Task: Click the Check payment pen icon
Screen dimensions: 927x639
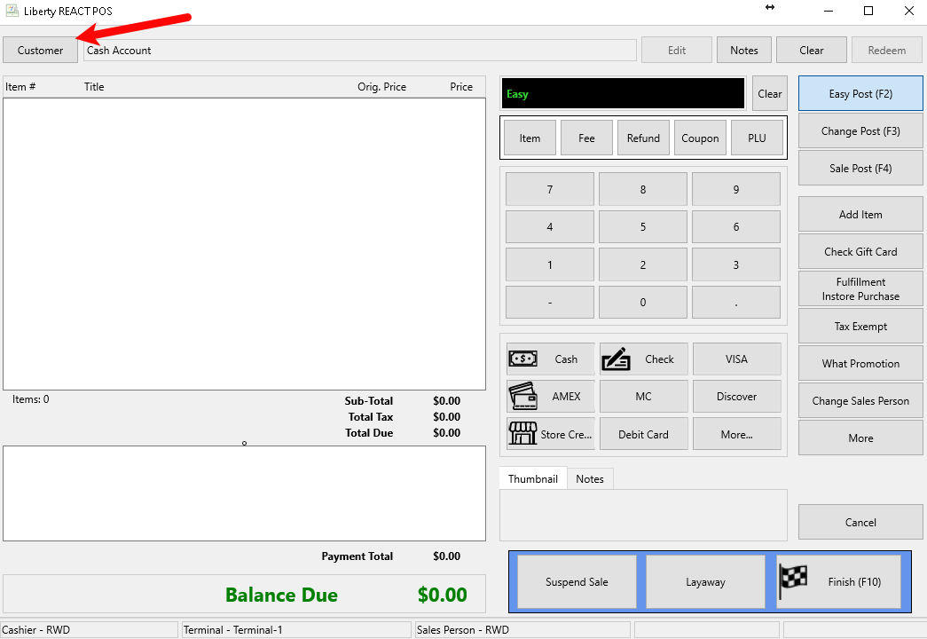Action: click(616, 359)
